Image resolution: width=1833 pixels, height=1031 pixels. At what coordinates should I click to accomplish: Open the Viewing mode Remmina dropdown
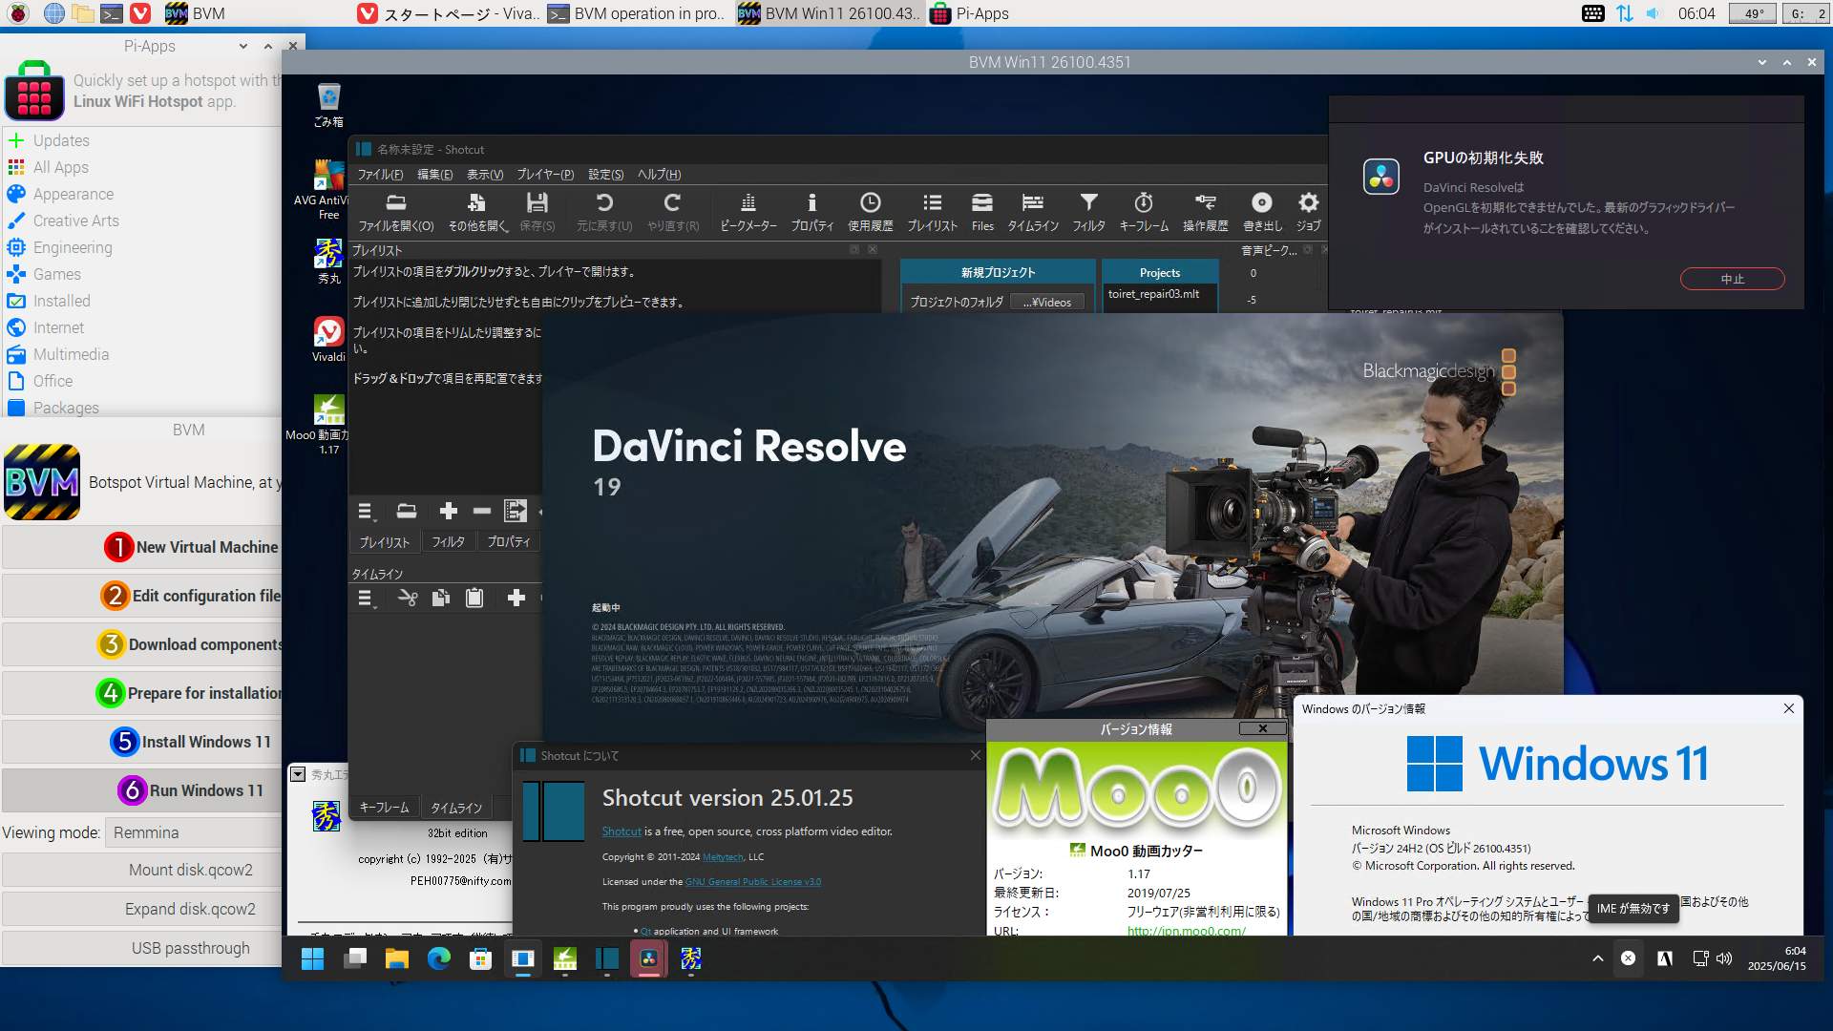click(x=194, y=832)
